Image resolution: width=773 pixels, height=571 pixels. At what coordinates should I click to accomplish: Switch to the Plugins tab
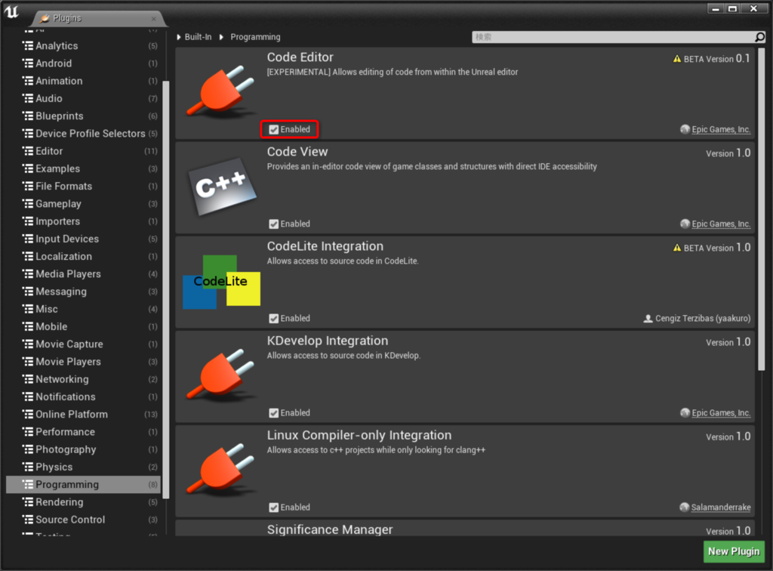point(98,18)
